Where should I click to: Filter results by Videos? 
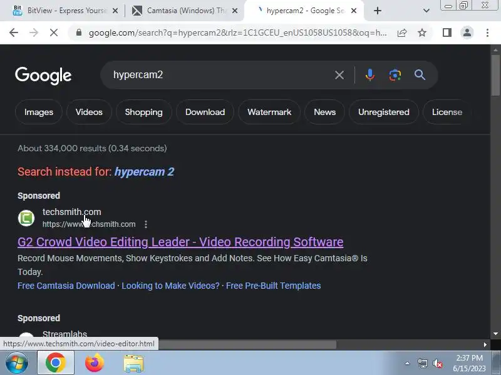pos(89,112)
